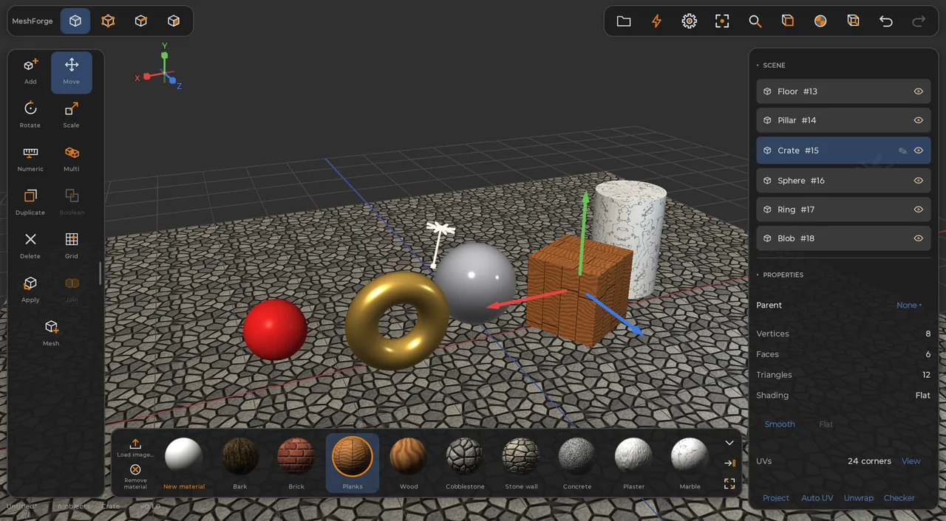Viewport: 946px width, 521px height.
Task: Switch to vertex mode icon
Action: tap(108, 21)
